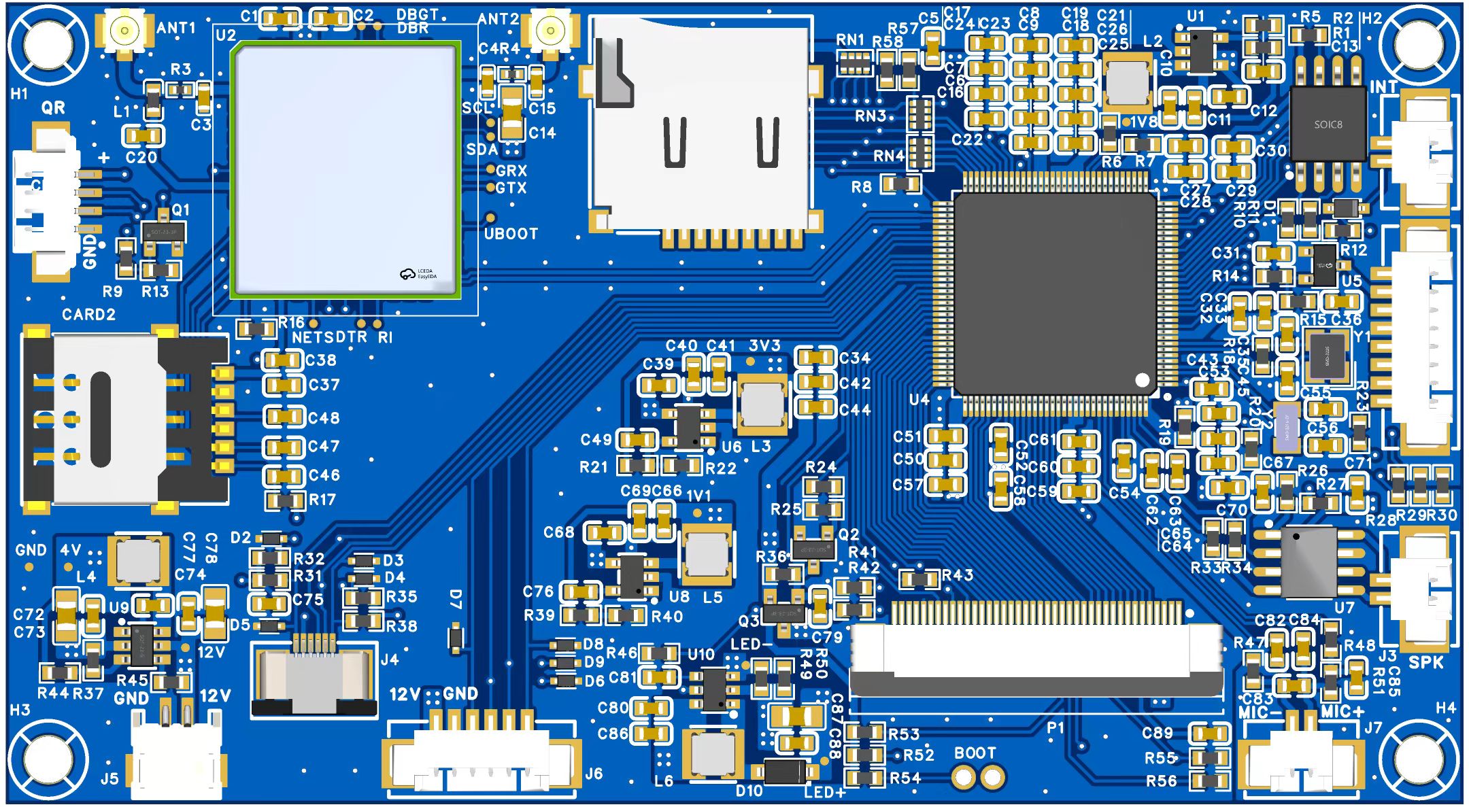Image resolution: width=1469 pixels, height=807 pixels.
Task: Select the U9 regulator chip
Action: click(x=141, y=646)
